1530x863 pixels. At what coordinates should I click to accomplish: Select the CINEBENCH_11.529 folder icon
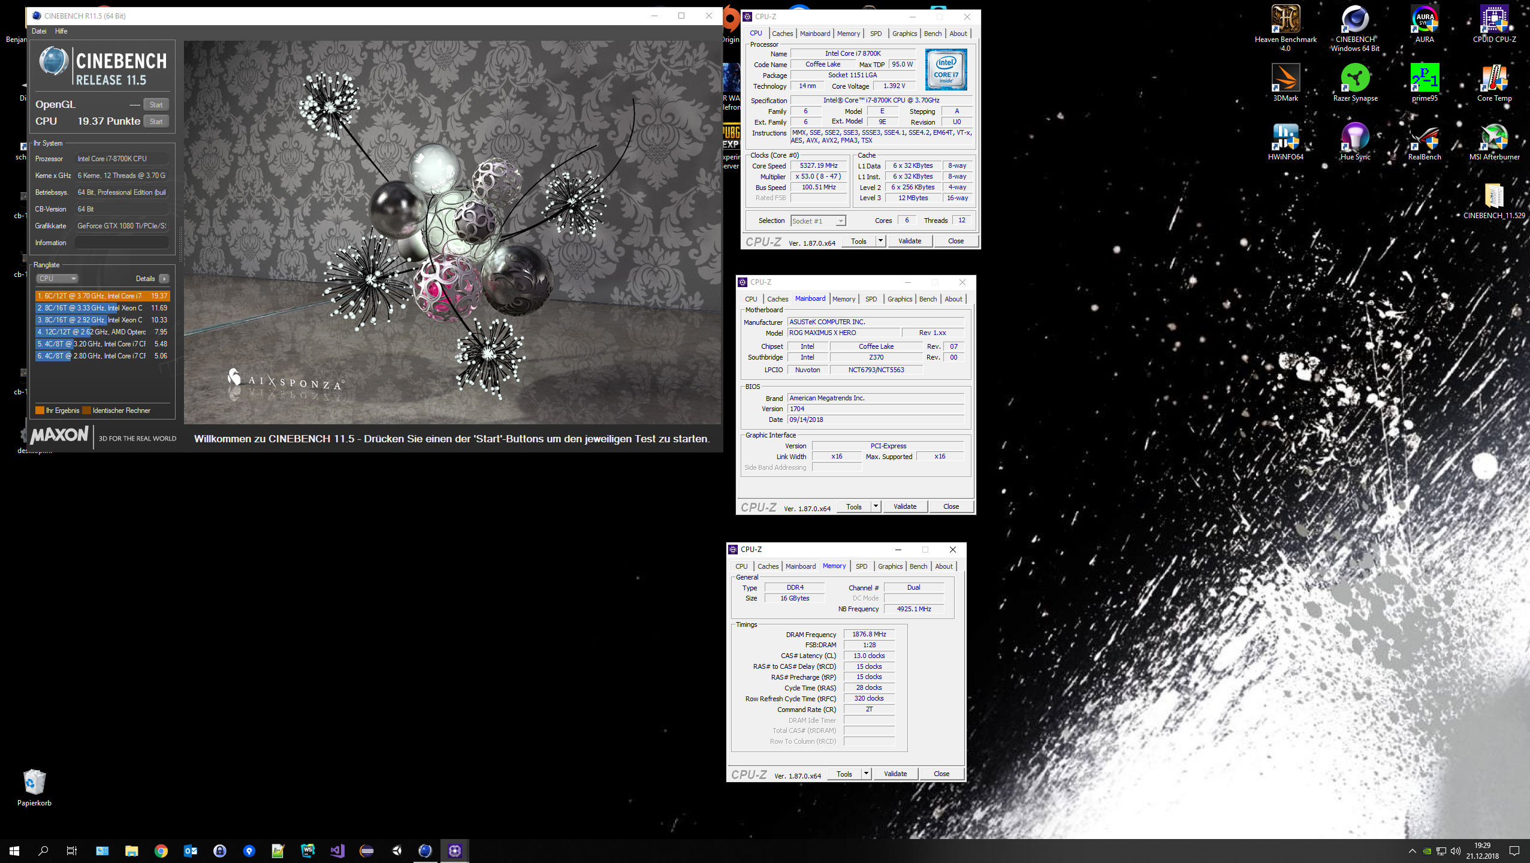coord(1494,201)
